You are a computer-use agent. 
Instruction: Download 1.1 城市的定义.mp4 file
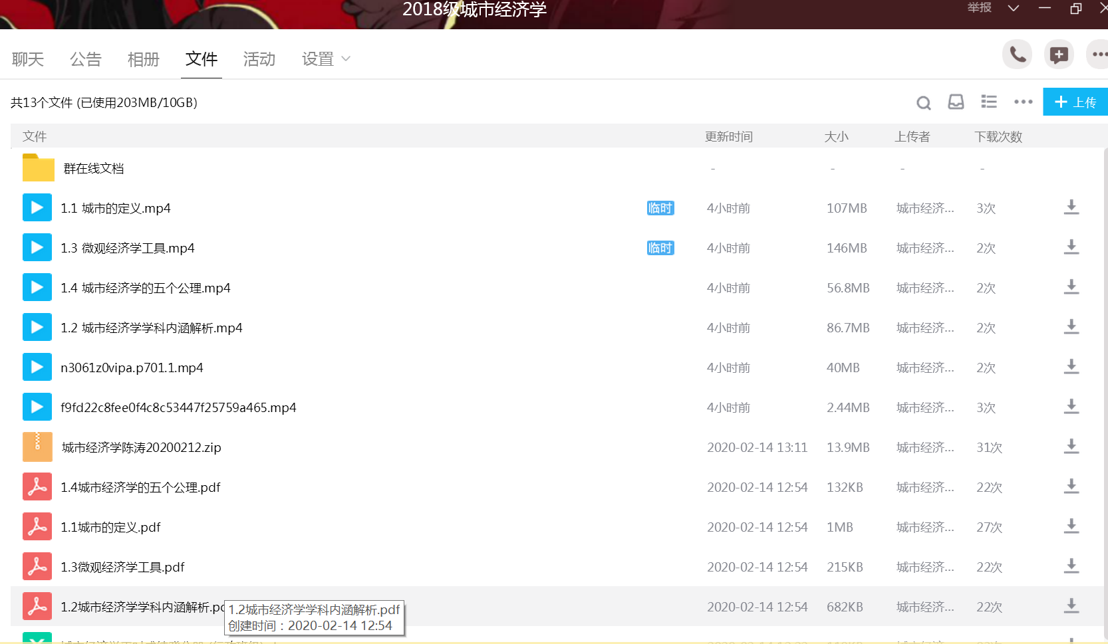1071,207
